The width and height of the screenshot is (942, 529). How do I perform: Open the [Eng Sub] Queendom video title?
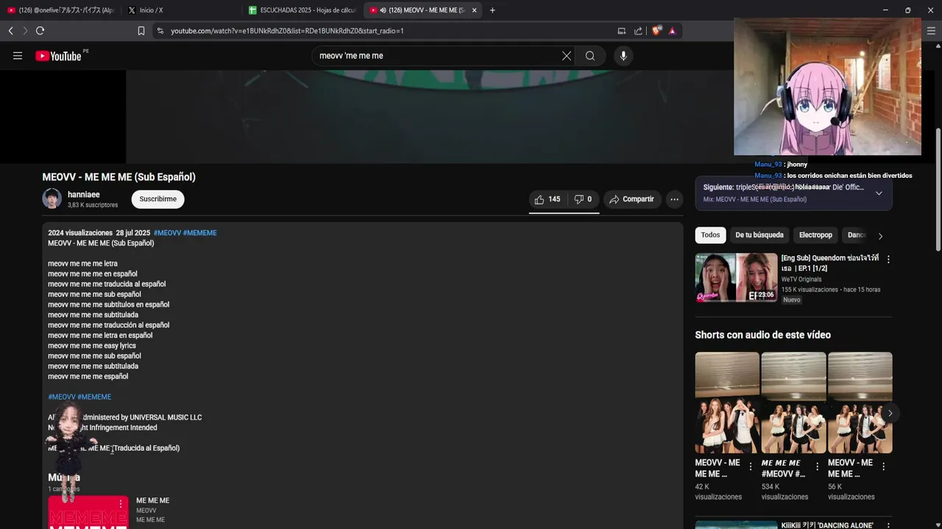pyautogui.click(x=830, y=263)
